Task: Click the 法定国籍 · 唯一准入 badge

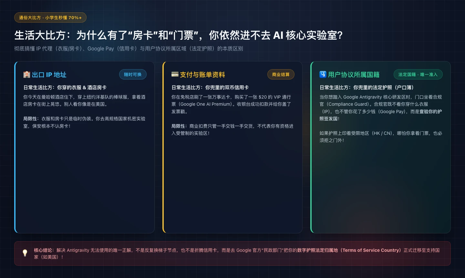Action: click(418, 74)
